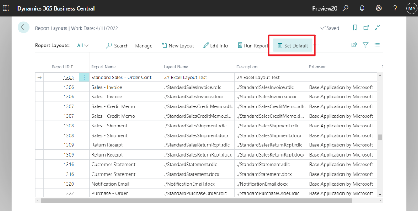Select Standard Sales - Order Conf. cell
This screenshot has width=418, height=211.
(125, 77)
